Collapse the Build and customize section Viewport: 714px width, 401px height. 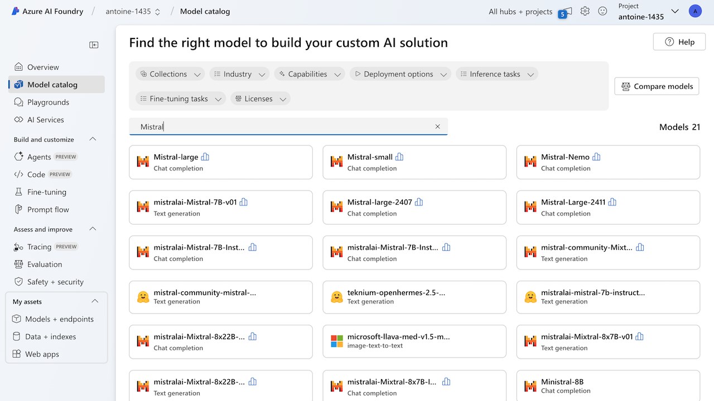pyautogui.click(x=93, y=139)
